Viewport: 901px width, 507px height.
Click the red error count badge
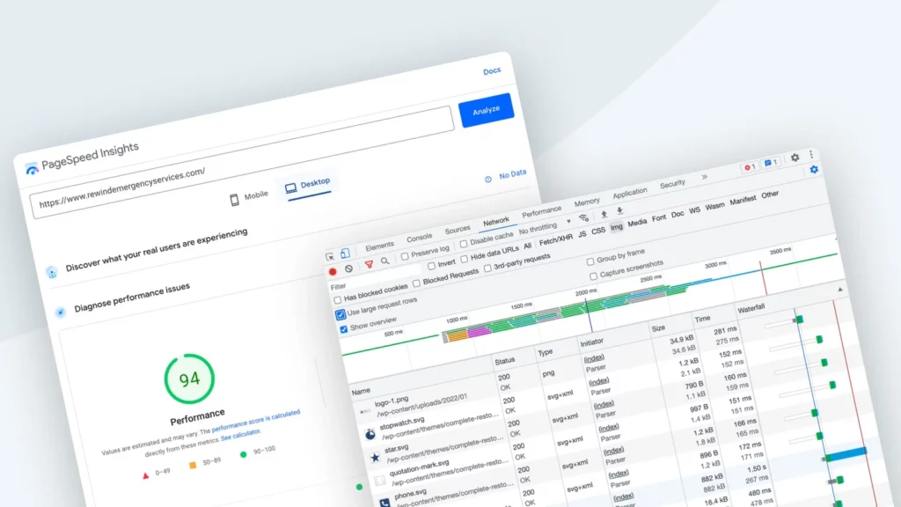pyautogui.click(x=750, y=167)
